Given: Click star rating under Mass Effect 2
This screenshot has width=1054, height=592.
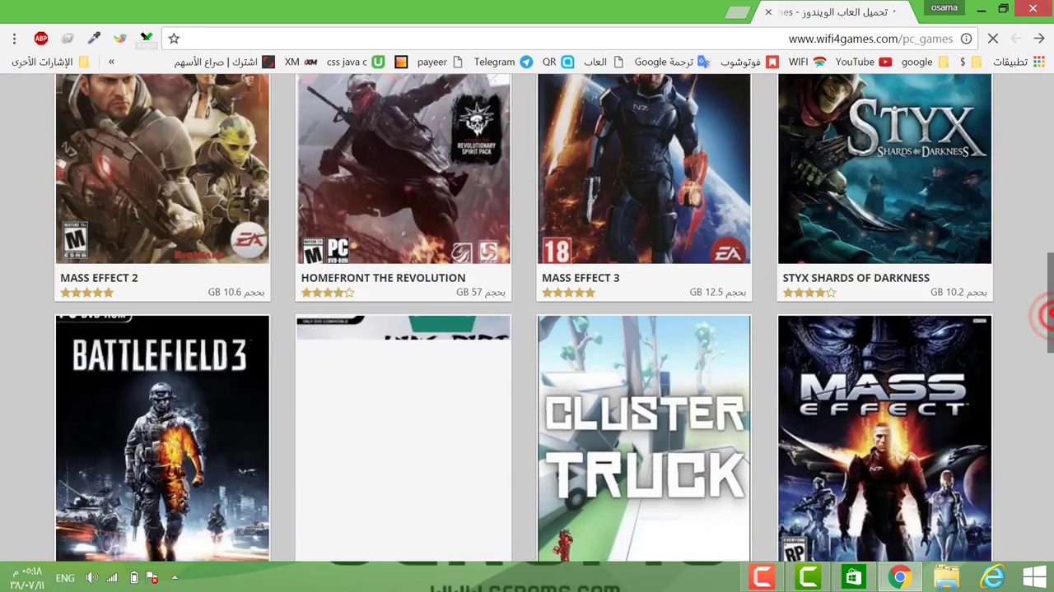Looking at the screenshot, I should click(86, 293).
